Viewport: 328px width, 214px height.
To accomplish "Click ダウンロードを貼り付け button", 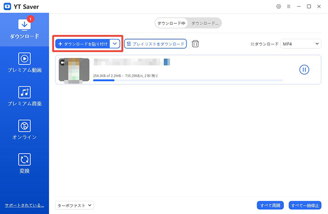I will pyautogui.click(x=82, y=44).
